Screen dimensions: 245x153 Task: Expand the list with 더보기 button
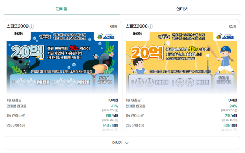click(x=122, y=143)
